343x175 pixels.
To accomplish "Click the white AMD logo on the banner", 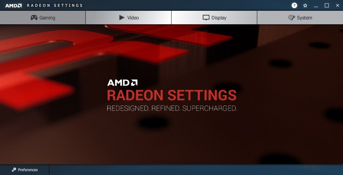I will (122, 83).
